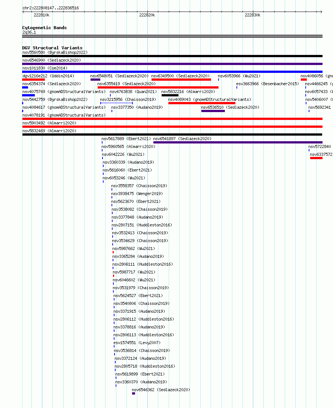
Task: Select nsv5832469 (Almarri2020) label
Action: click(49, 131)
